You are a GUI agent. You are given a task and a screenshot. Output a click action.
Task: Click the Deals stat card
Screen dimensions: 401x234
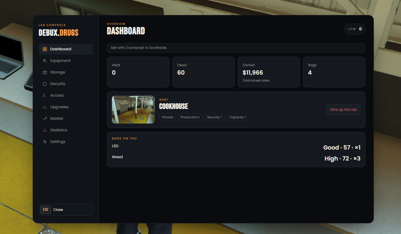click(204, 72)
